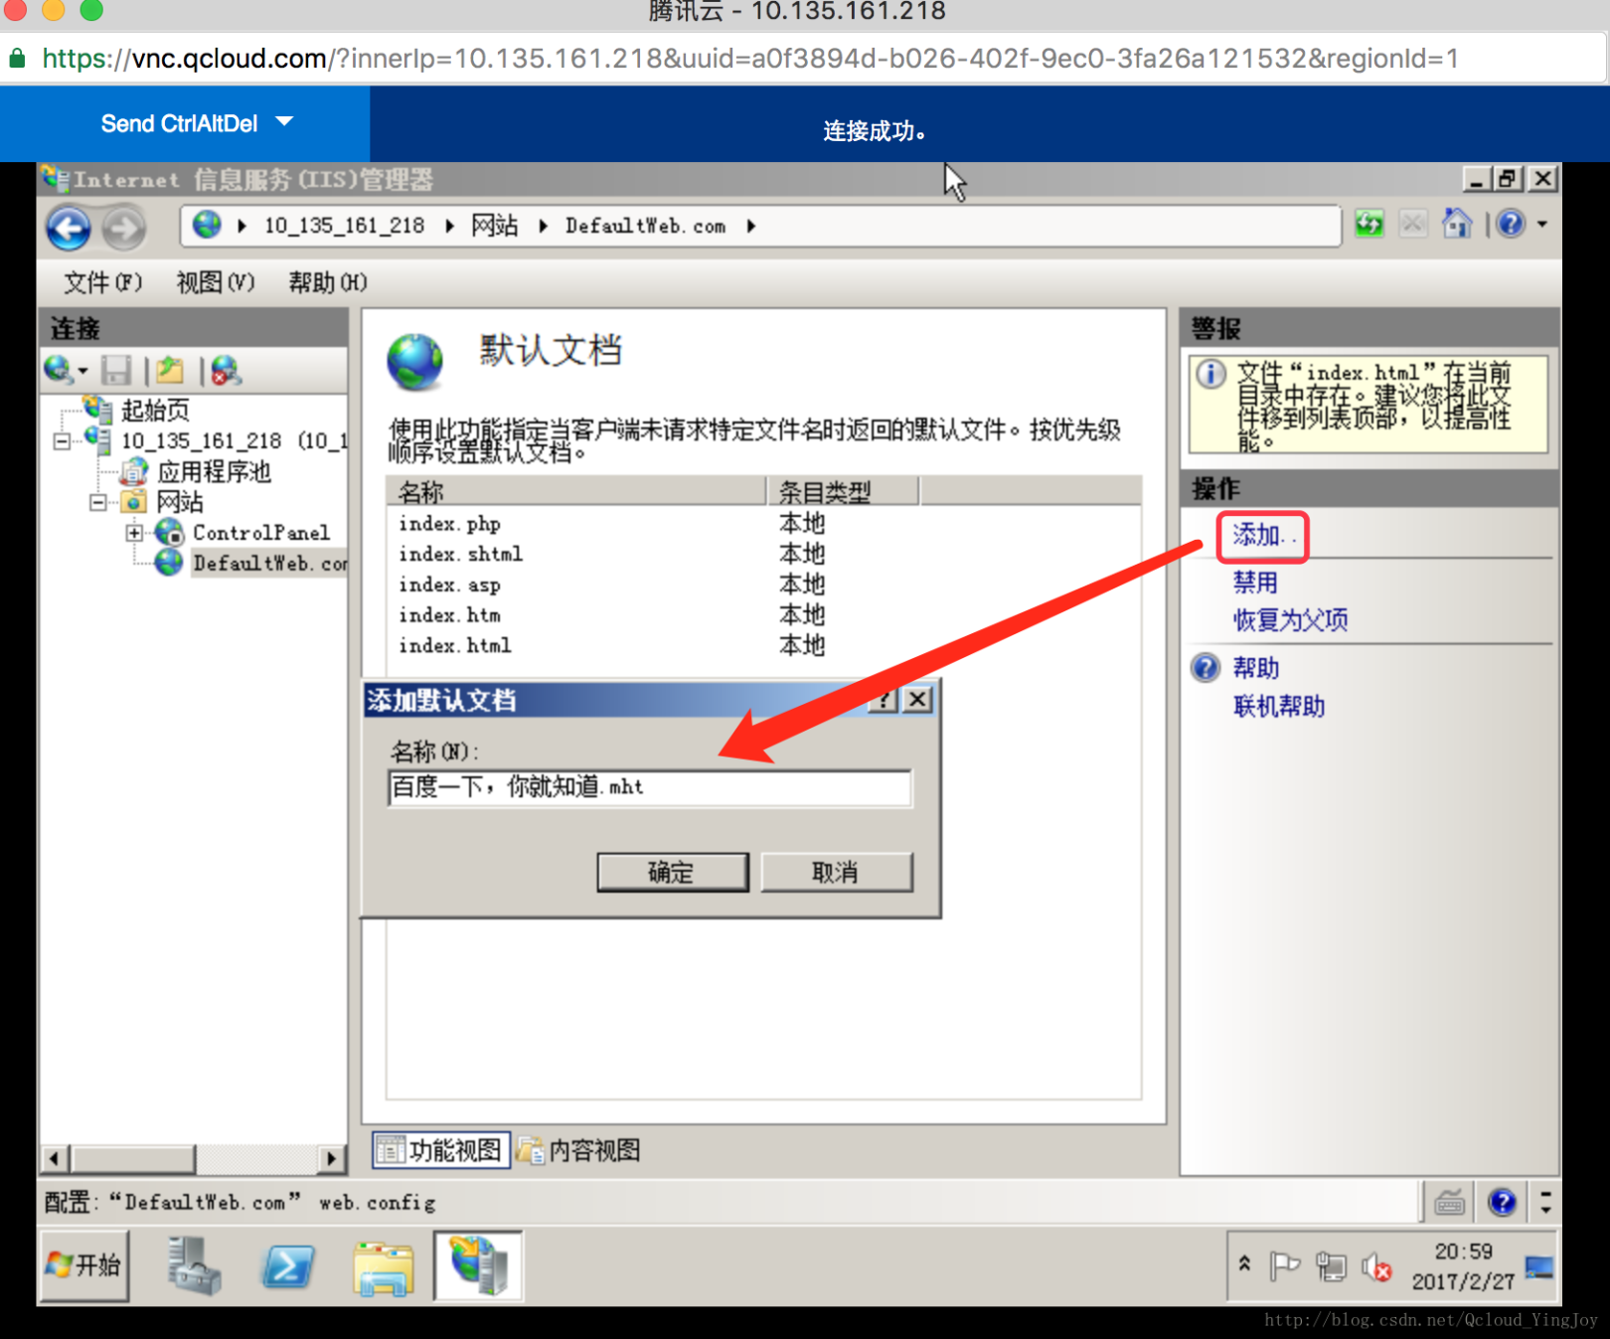Viewport: 1610px width, 1339px height.
Task: Open the Send CtrlAltDel dropdown
Action: (x=284, y=121)
